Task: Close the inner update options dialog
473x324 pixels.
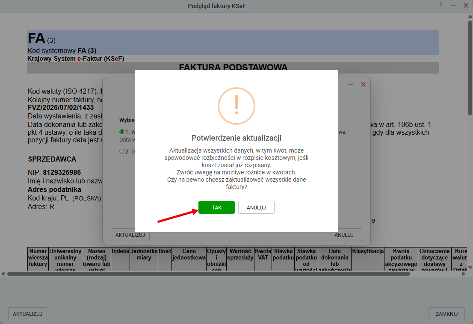Action: pyautogui.click(x=364, y=85)
